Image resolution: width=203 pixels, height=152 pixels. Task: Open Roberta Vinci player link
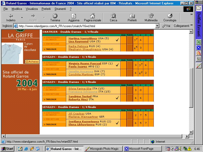tap(78, 100)
